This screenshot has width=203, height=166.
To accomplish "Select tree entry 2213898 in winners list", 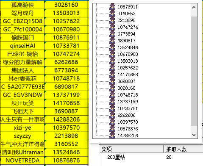I will point(126,20).
